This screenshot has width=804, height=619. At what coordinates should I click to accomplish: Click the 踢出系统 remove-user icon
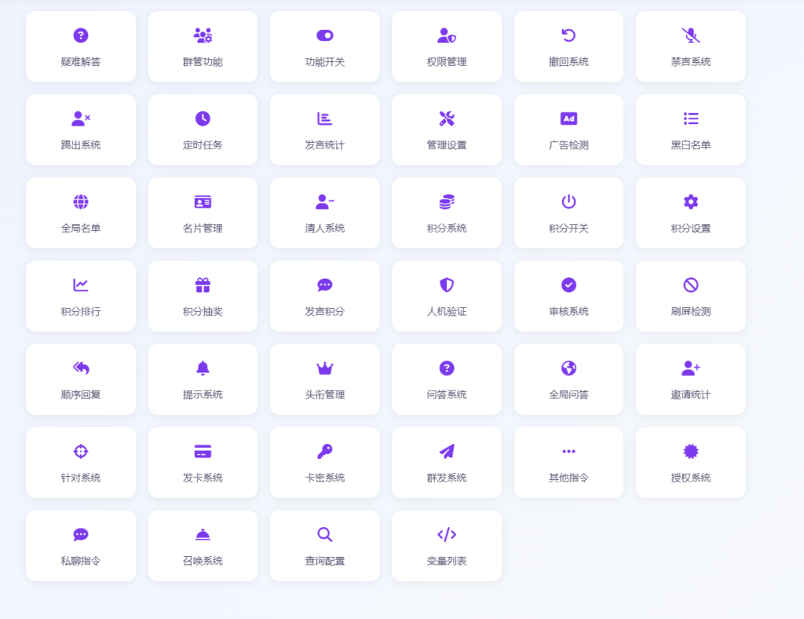click(x=81, y=119)
